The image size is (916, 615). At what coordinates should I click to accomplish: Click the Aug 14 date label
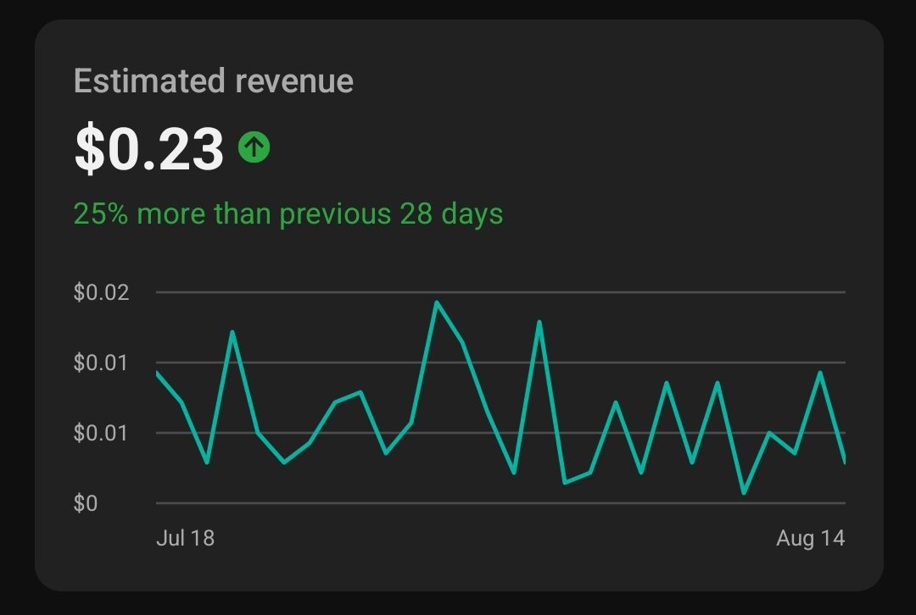click(810, 537)
